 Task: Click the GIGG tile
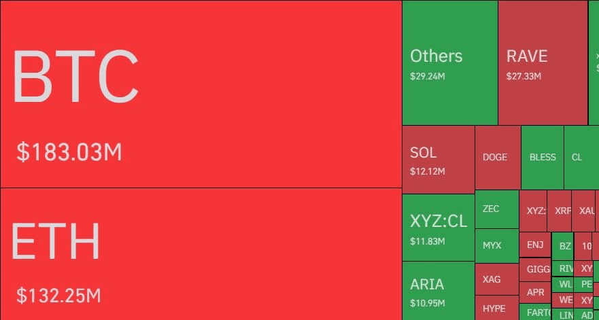point(535,269)
